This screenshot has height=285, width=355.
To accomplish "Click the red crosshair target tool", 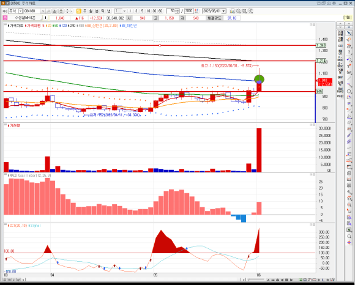I will (x=349, y=242).
